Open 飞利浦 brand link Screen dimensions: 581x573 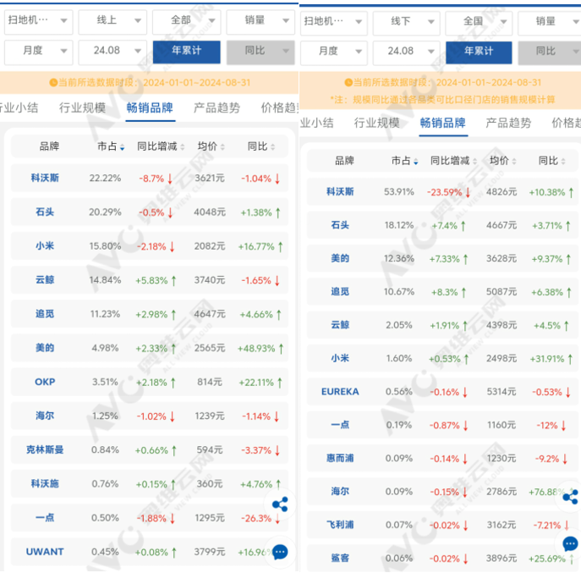340,525
